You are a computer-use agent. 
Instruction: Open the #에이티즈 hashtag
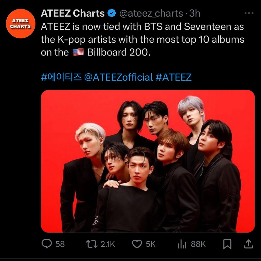pyautogui.click(x=61, y=77)
